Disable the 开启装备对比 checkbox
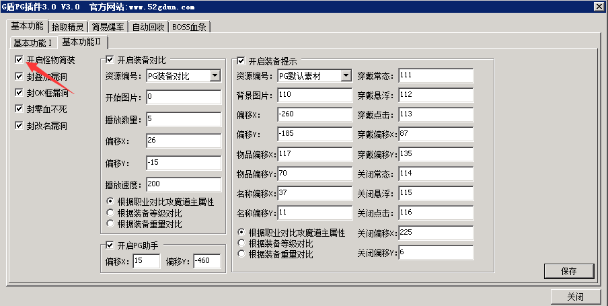608x306 pixels. tap(110, 59)
